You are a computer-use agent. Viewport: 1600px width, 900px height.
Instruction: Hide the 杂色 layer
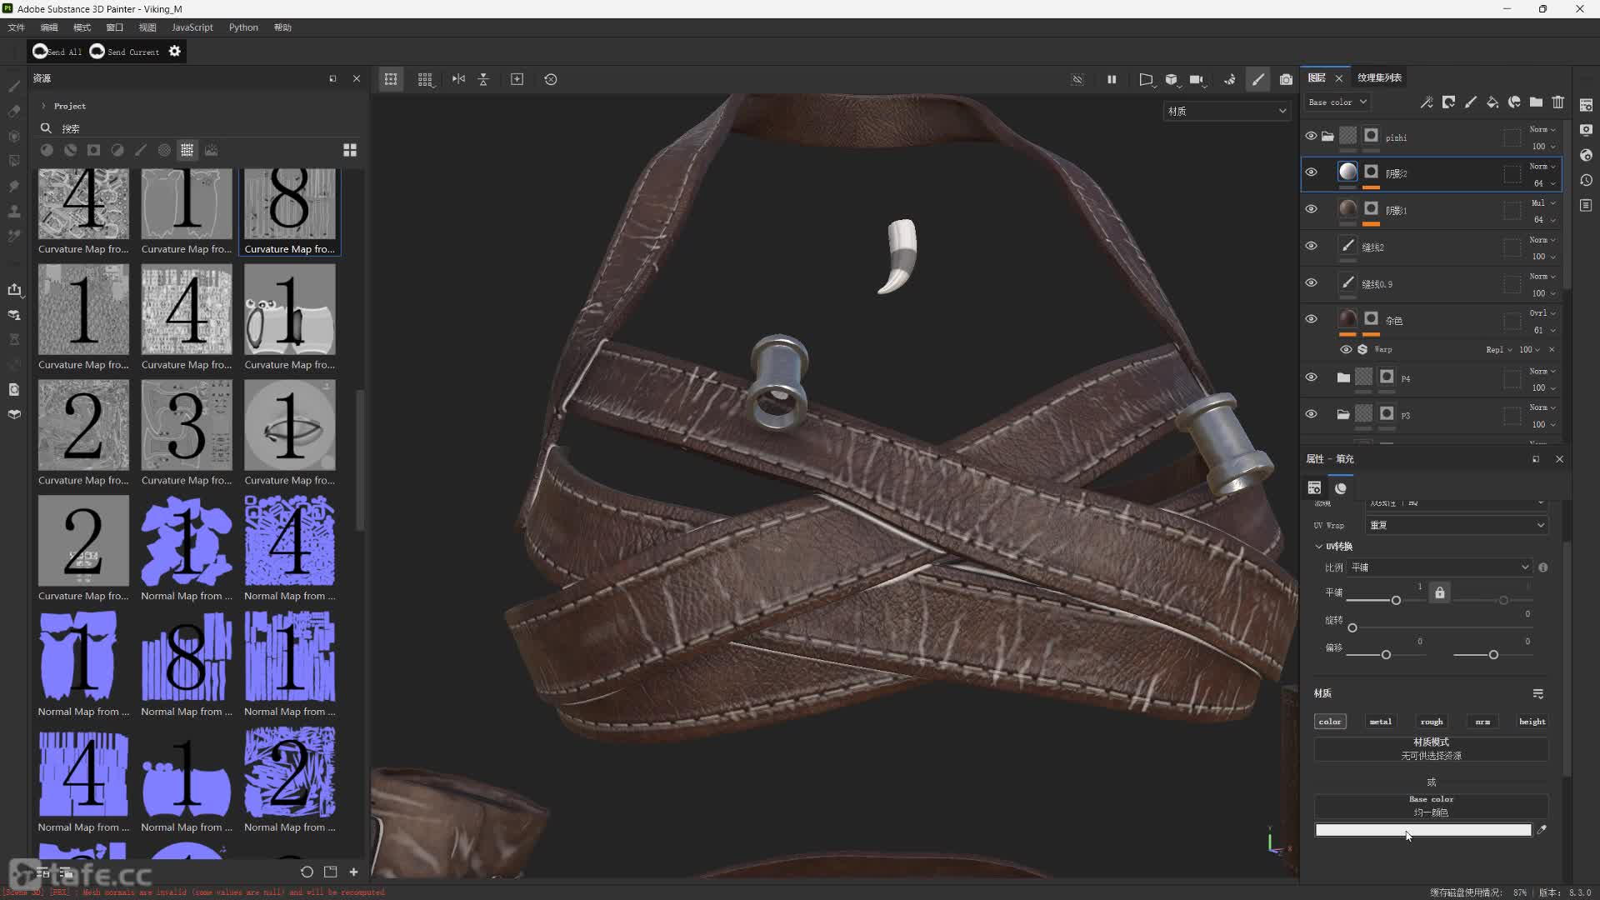(x=1311, y=319)
